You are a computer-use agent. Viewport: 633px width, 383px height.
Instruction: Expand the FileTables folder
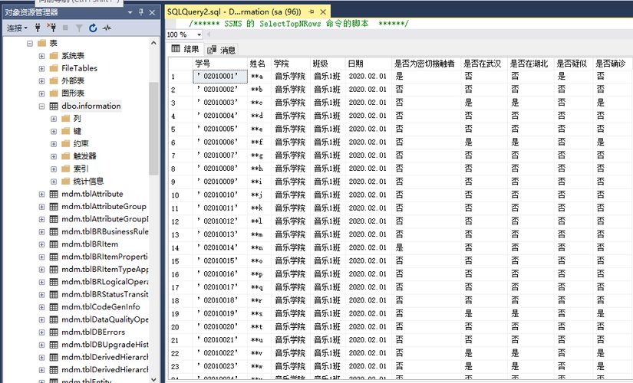(x=41, y=68)
